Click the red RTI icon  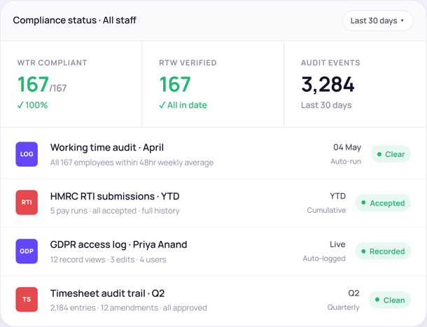point(27,202)
